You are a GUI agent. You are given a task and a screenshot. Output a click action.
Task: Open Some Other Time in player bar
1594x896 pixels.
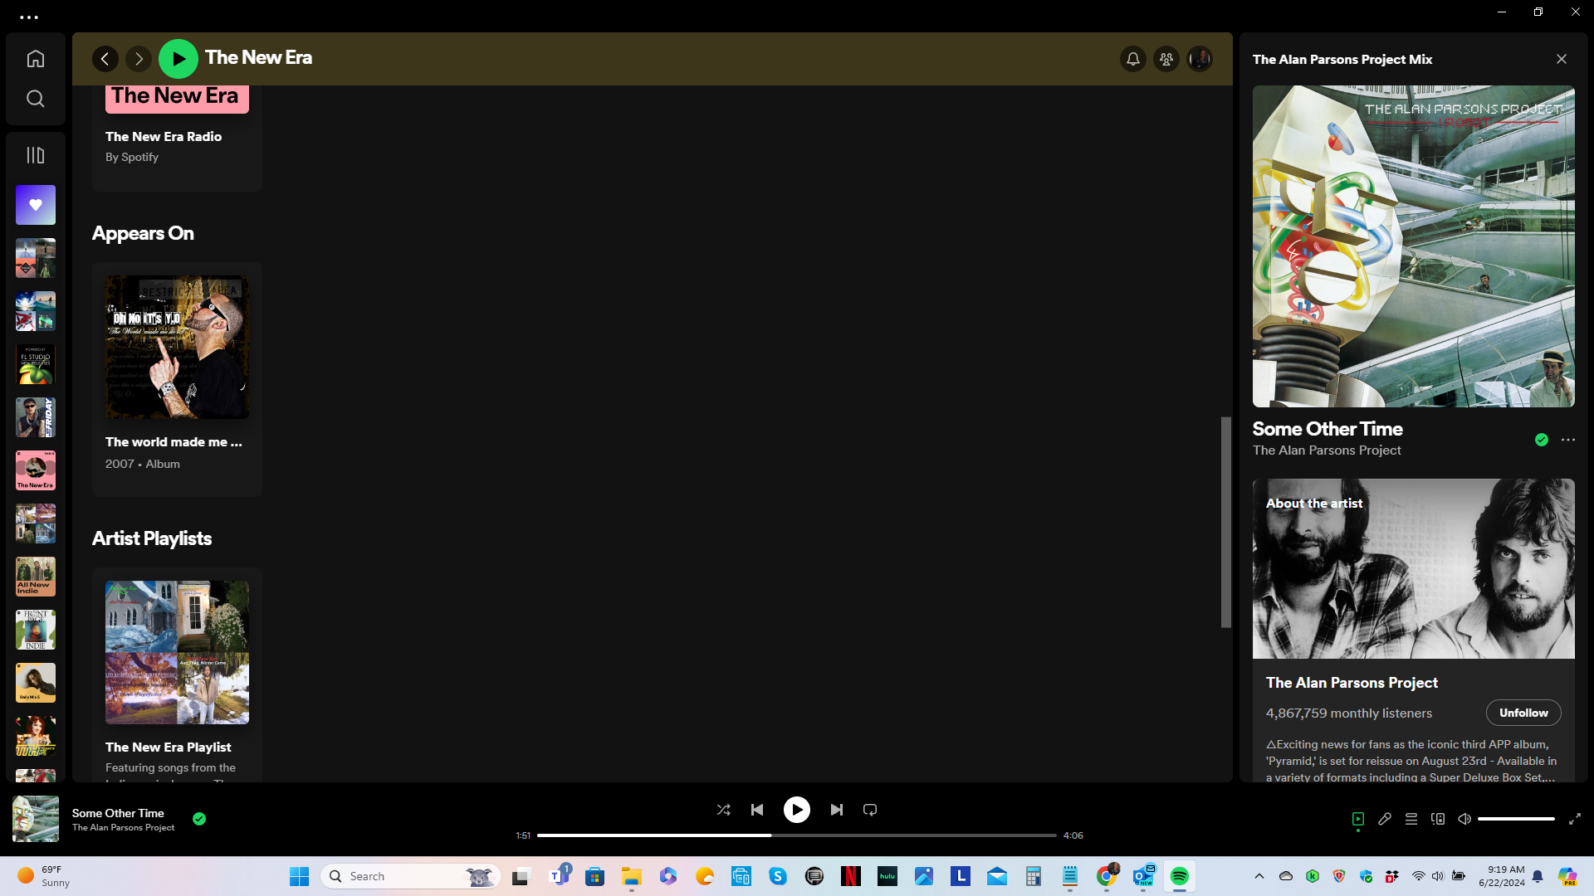118,813
